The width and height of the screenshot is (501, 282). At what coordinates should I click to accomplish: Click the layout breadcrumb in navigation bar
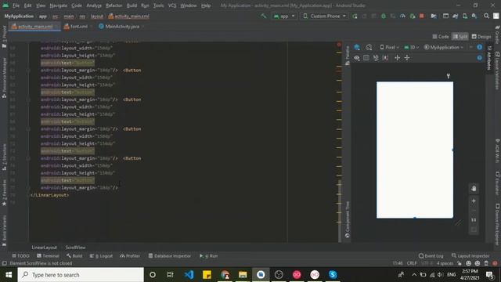[x=97, y=16]
